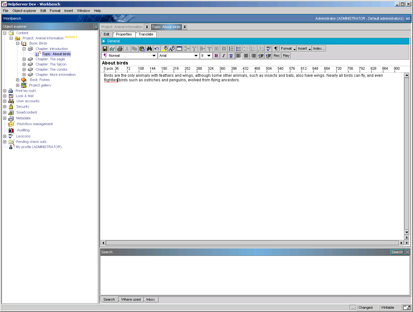
Task: Open the font size 9 dropdown
Action: pyautogui.click(x=209, y=56)
